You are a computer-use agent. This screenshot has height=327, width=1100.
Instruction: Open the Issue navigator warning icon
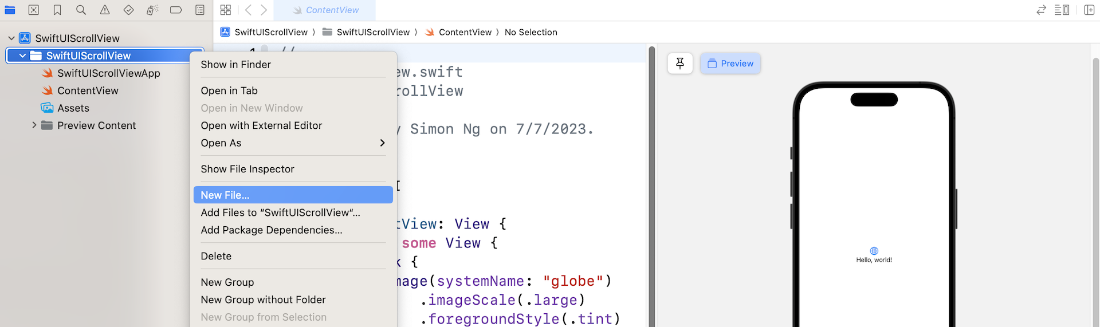105,10
